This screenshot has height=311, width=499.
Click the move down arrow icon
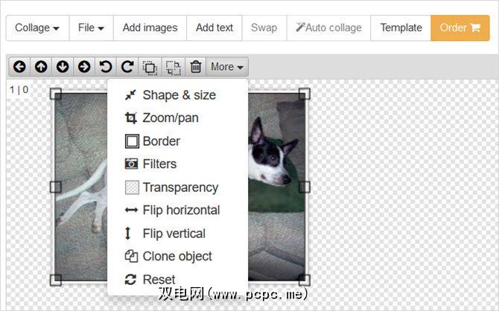point(63,67)
